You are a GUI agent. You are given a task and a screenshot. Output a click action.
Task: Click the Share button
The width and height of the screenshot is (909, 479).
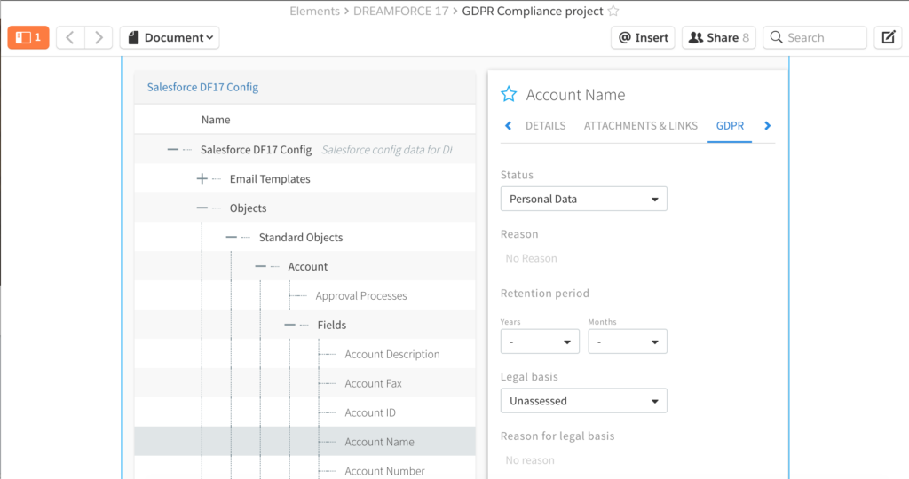click(719, 37)
